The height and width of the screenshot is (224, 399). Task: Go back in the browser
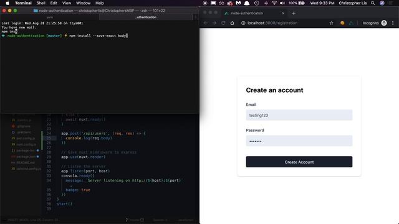click(205, 23)
